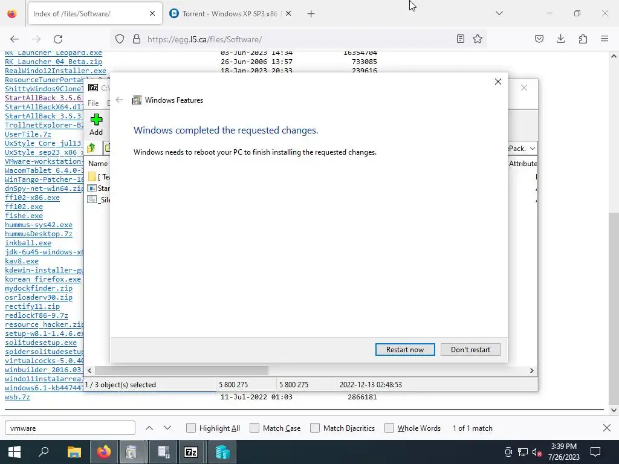
Task: Open the Windows Start menu
Action: [x=15, y=452]
